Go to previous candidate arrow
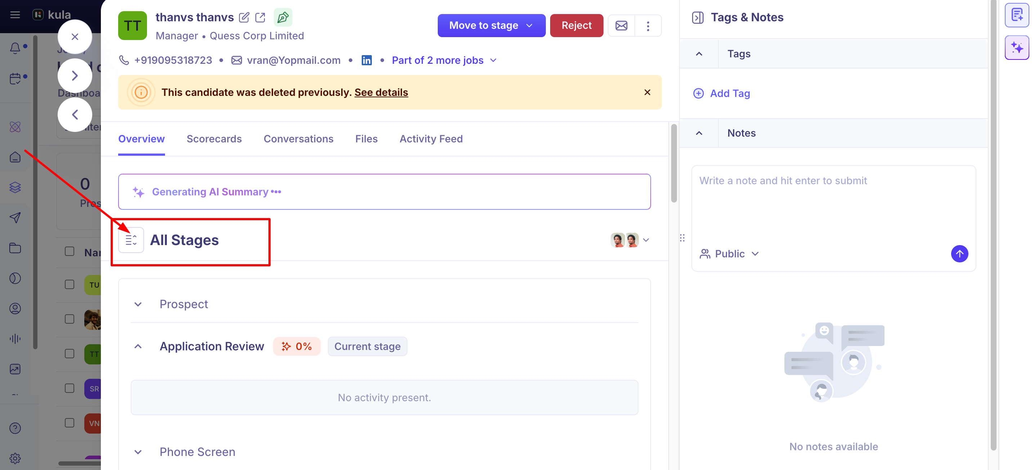The width and height of the screenshot is (1034, 470). coord(75,115)
